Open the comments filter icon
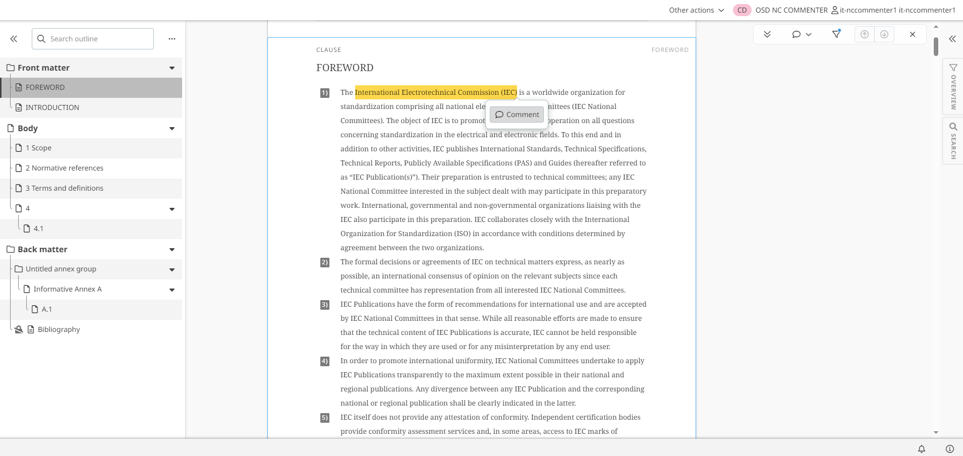This screenshot has width=963, height=456. 836,34
